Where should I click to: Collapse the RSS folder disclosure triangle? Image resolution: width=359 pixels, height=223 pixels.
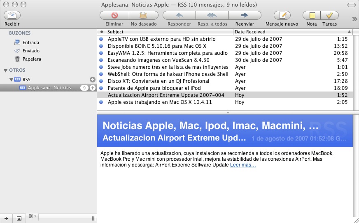(11, 80)
